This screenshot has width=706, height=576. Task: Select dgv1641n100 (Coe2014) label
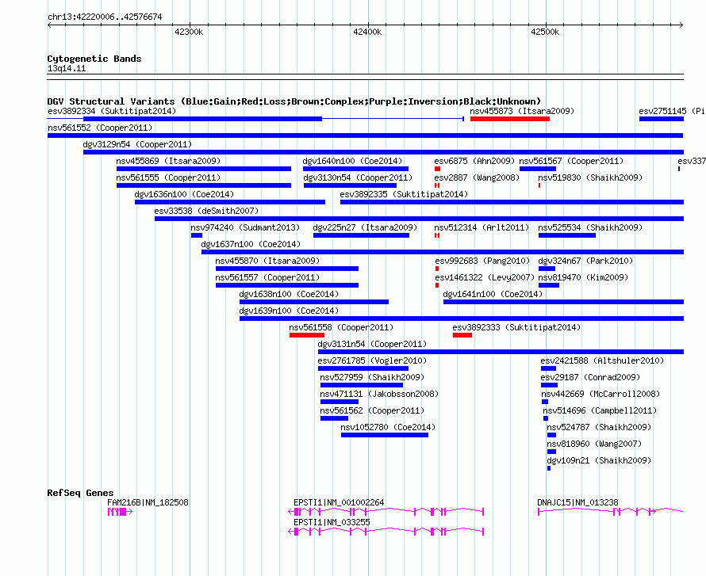pos(493,294)
